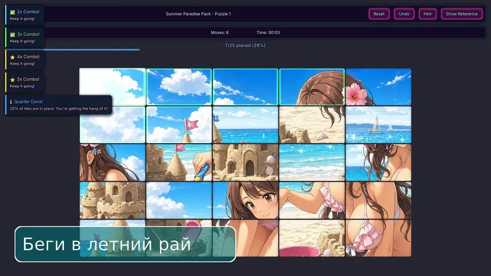Select tile with bracelet on wrist

pyautogui.click(x=312, y=200)
